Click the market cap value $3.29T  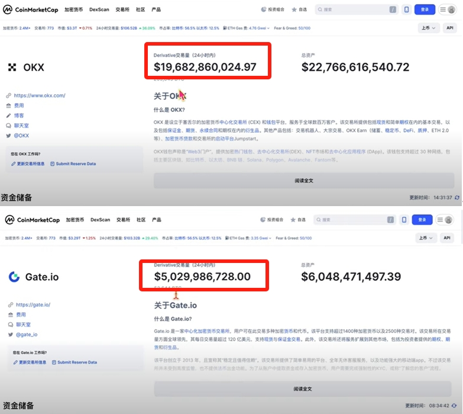(x=75, y=238)
